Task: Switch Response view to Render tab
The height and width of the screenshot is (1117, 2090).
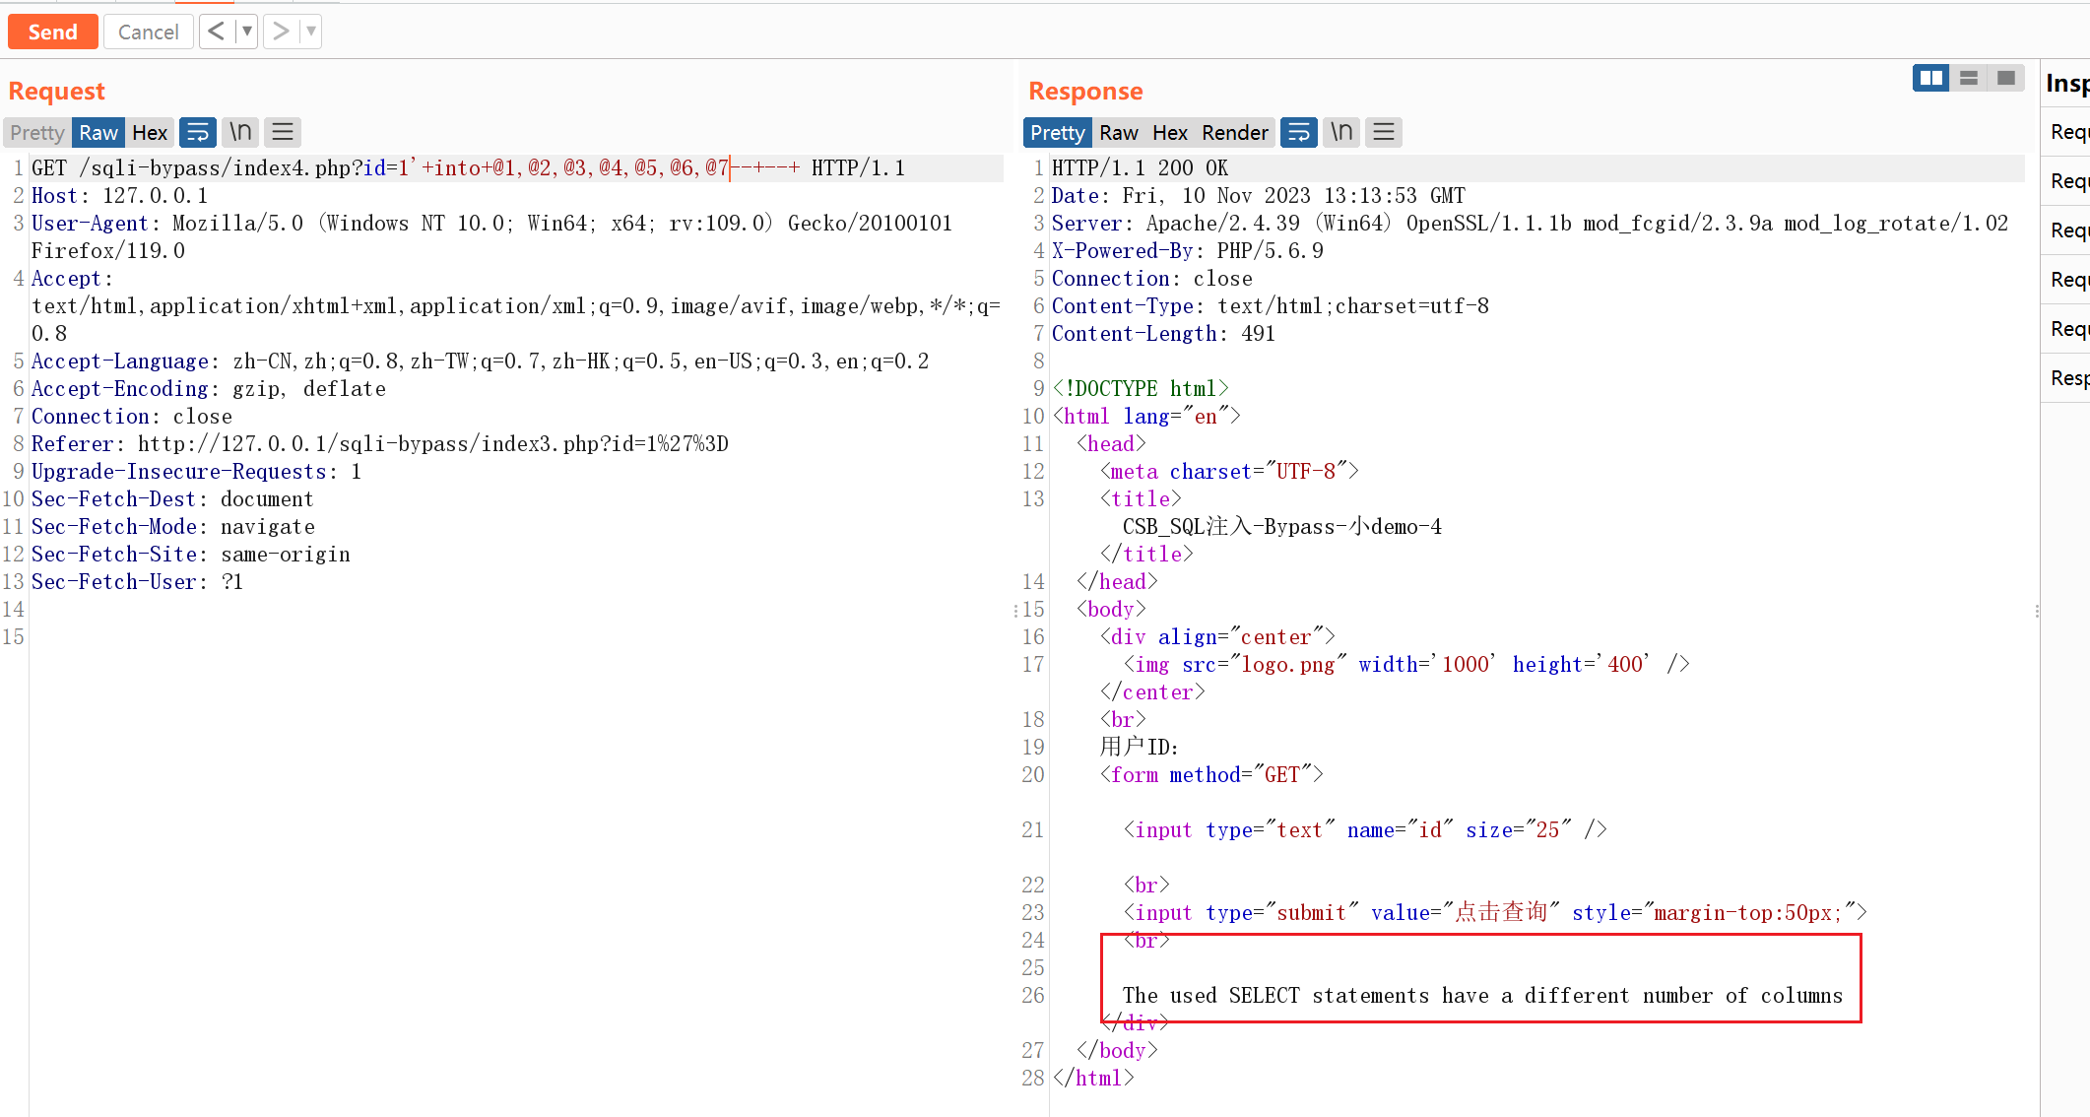Action: (x=1235, y=132)
